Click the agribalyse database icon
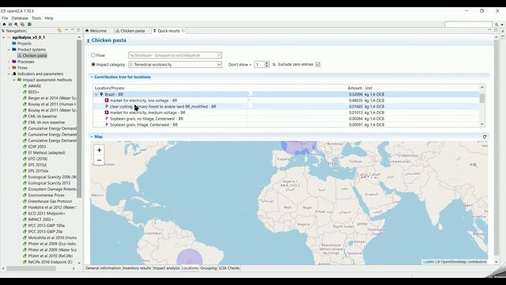This screenshot has width=506, height=285. click(9, 37)
